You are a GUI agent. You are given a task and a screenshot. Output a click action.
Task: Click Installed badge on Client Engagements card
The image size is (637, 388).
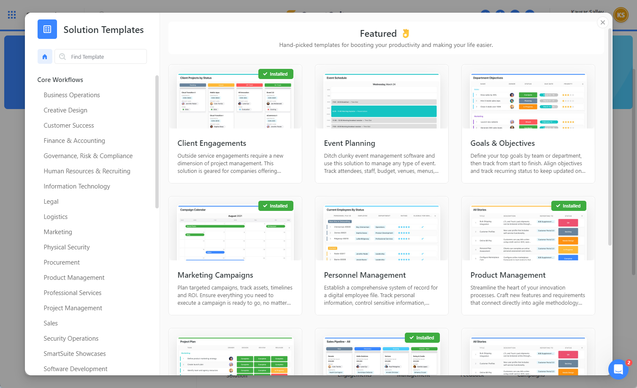(x=276, y=74)
